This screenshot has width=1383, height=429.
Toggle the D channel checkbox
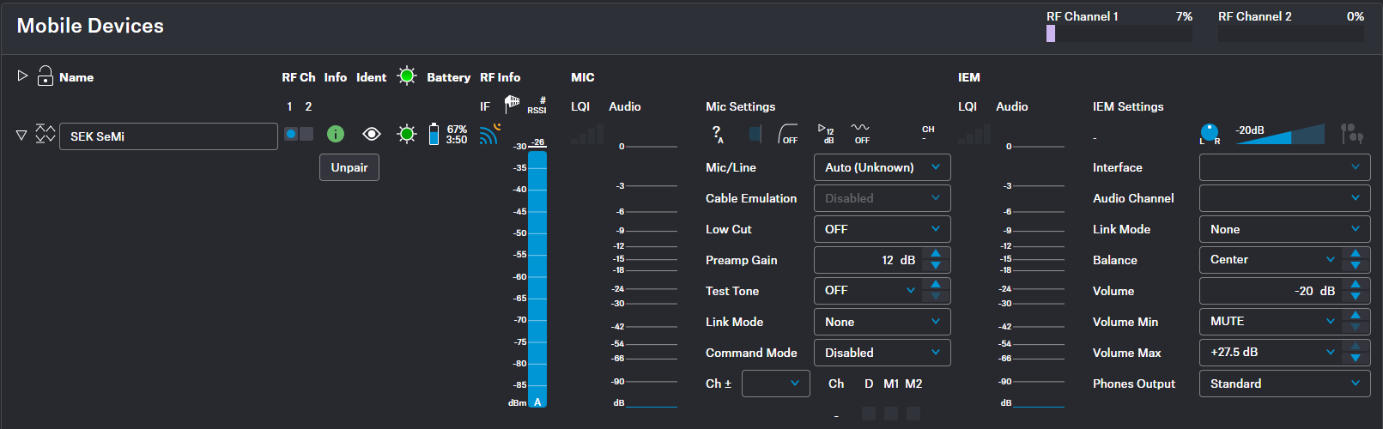point(869,414)
